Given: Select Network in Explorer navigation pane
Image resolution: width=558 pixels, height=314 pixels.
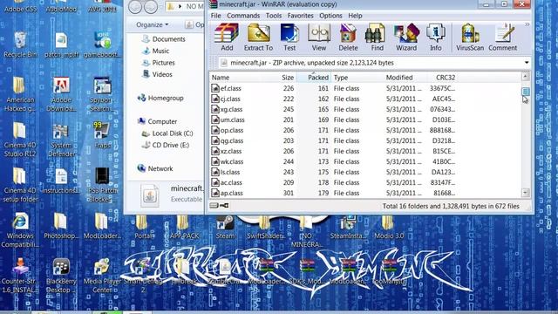Looking at the screenshot, I should 155,168.
